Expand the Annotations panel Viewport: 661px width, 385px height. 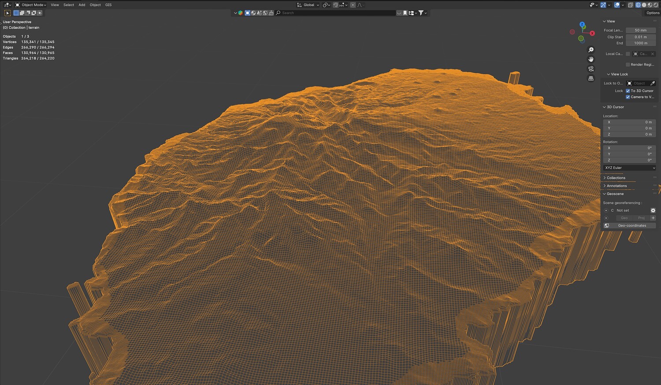[x=616, y=186]
